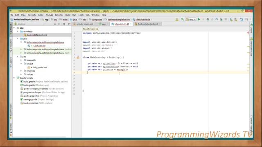Click the Collapse All icon in Project panel
The image size is (262, 147).
coord(59,24)
